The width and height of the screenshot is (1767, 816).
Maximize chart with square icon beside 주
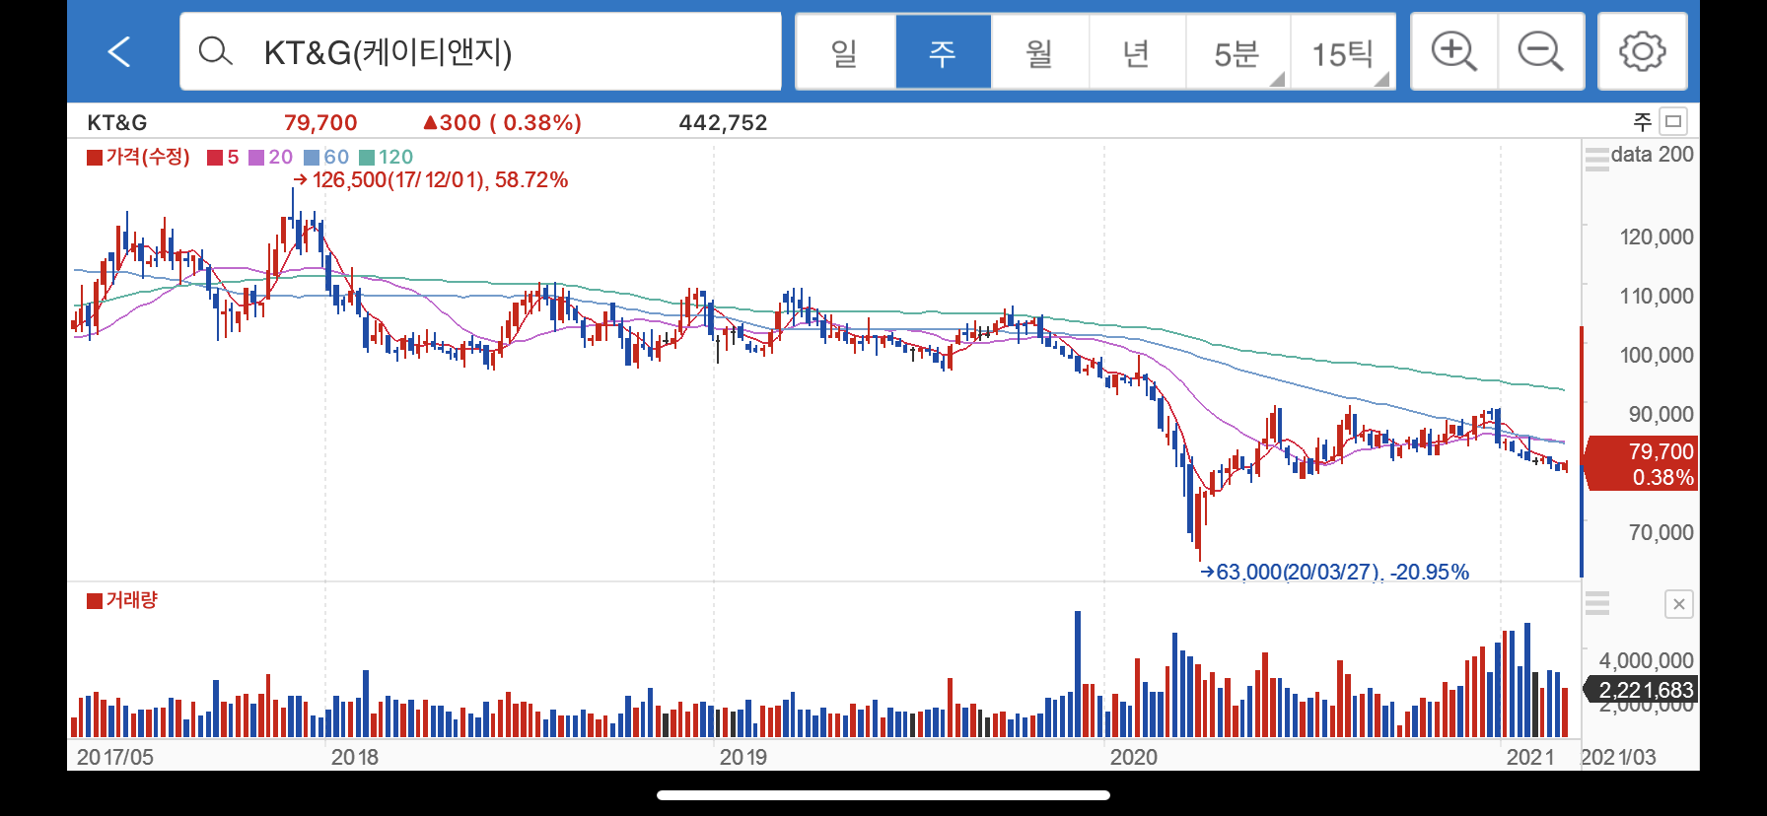pos(1673,121)
